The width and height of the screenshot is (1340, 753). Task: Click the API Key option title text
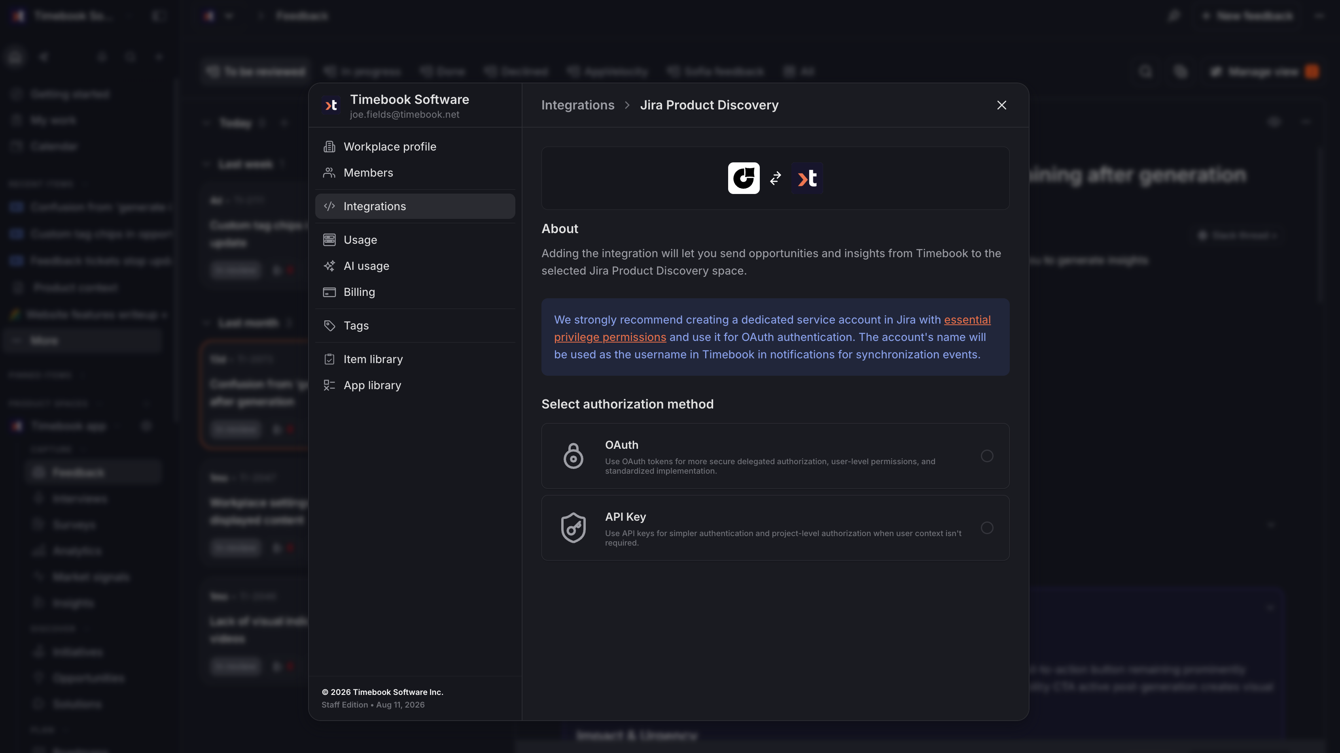click(625, 516)
